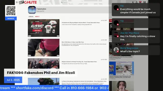
Task: Click the sidebar scrollbar down arrow
Action: [x=148, y=90]
